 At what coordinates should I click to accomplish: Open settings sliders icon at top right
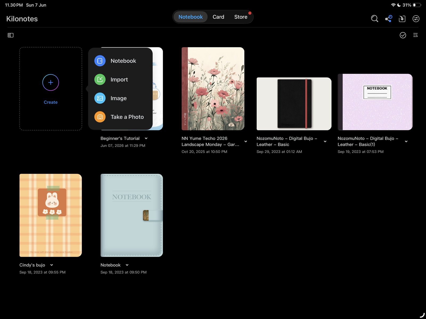[416, 19]
